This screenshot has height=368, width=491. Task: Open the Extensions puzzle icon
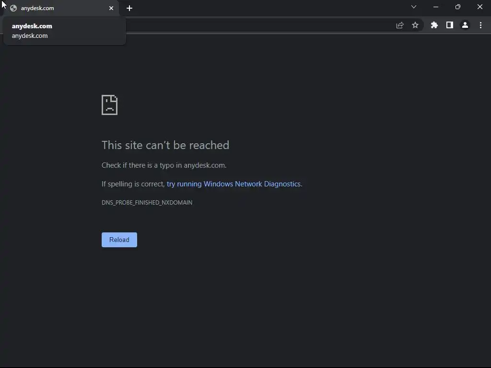[x=434, y=25]
